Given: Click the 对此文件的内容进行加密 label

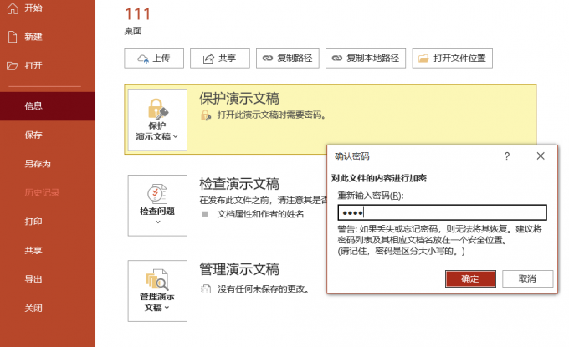Looking at the screenshot, I should [x=379, y=178].
